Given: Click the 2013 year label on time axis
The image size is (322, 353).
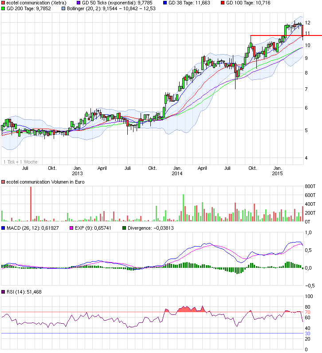Looking at the screenshot, I should (77, 173).
